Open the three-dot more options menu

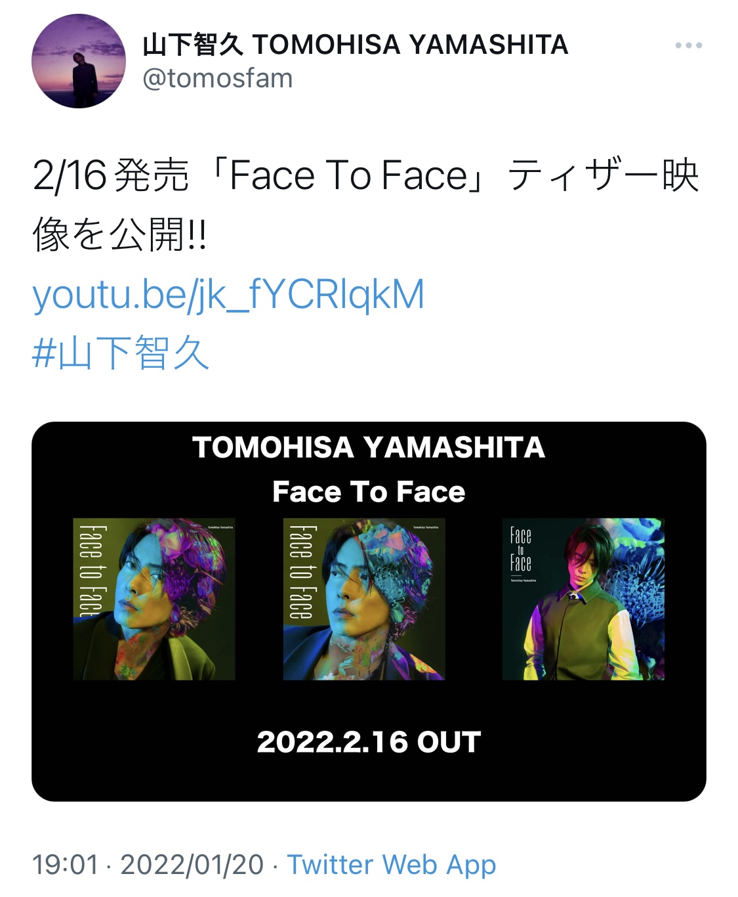pyautogui.click(x=688, y=45)
